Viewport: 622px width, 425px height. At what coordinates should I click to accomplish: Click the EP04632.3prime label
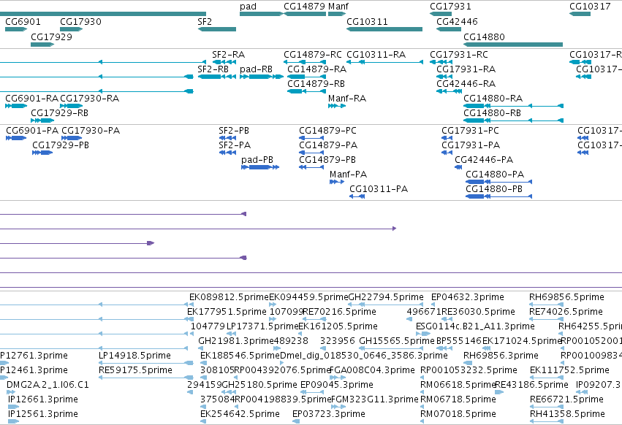pos(467,297)
